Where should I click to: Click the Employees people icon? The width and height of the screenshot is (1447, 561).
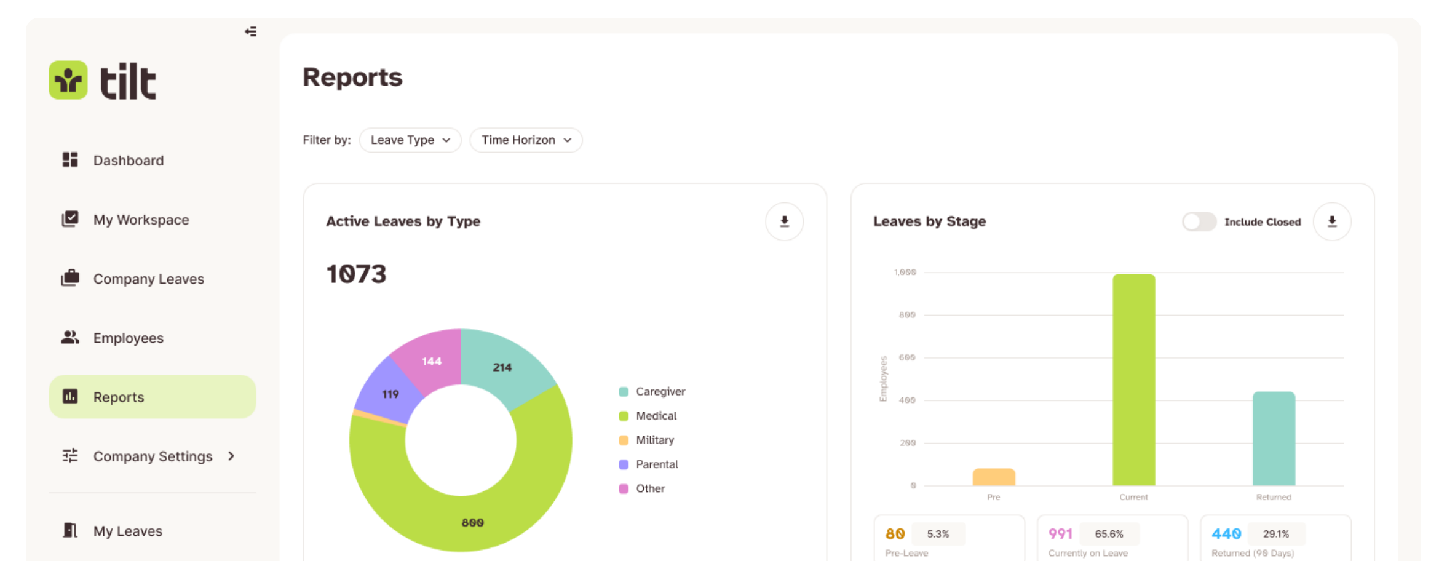click(x=70, y=337)
